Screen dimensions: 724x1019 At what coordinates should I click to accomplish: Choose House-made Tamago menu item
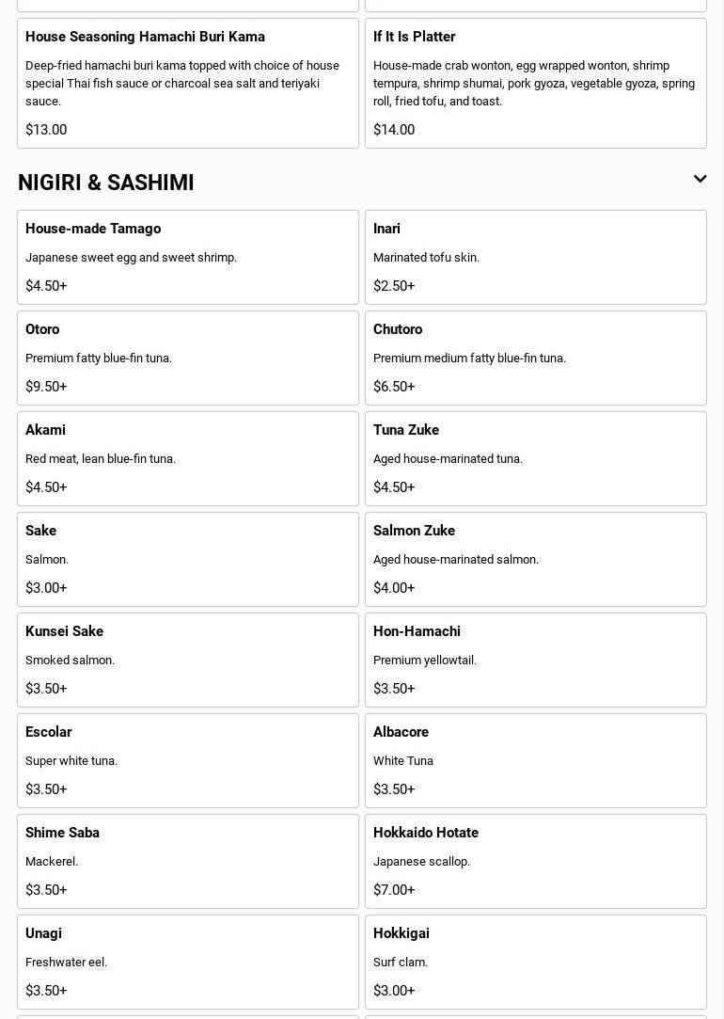coord(187,257)
